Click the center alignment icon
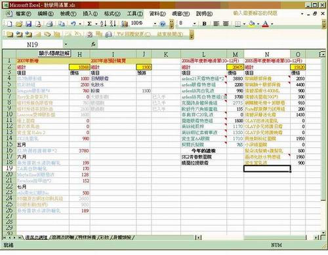The width and height of the screenshot is (328, 255). [x=226, y=24]
